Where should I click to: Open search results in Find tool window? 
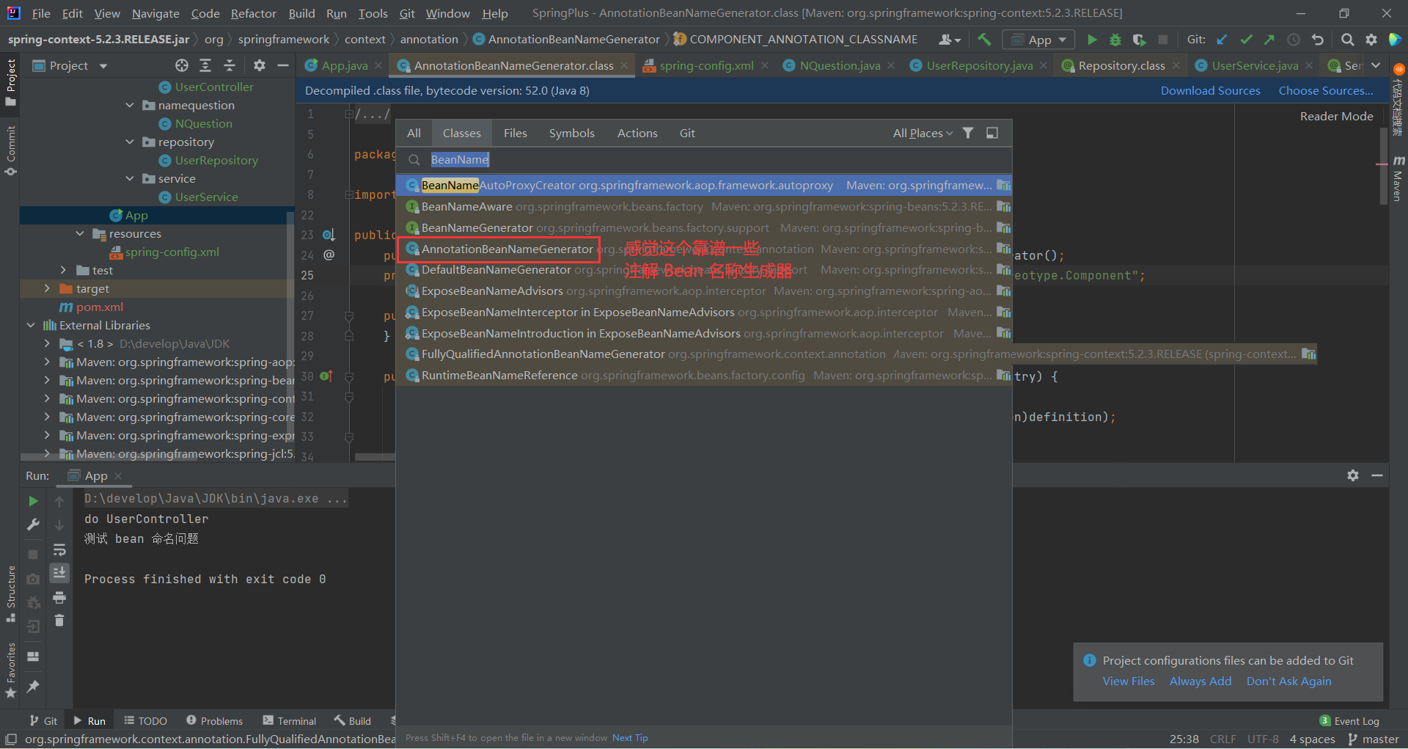click(x=992, y=133)
